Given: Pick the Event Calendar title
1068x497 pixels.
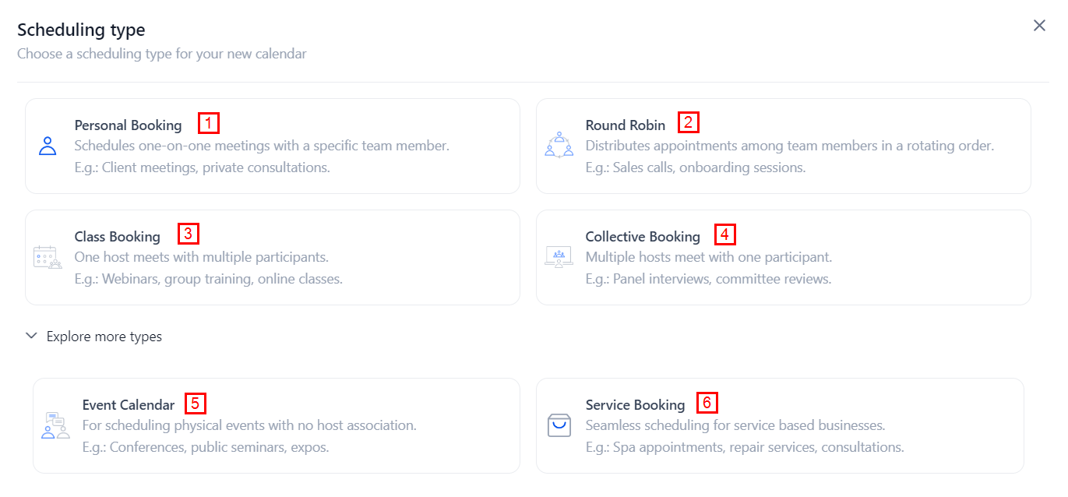Looking at the screenshot, I should coord(129,404).
